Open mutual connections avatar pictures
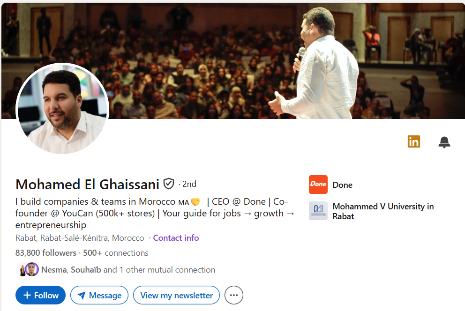Screen dimensions: 465x311 click(27, 269)
